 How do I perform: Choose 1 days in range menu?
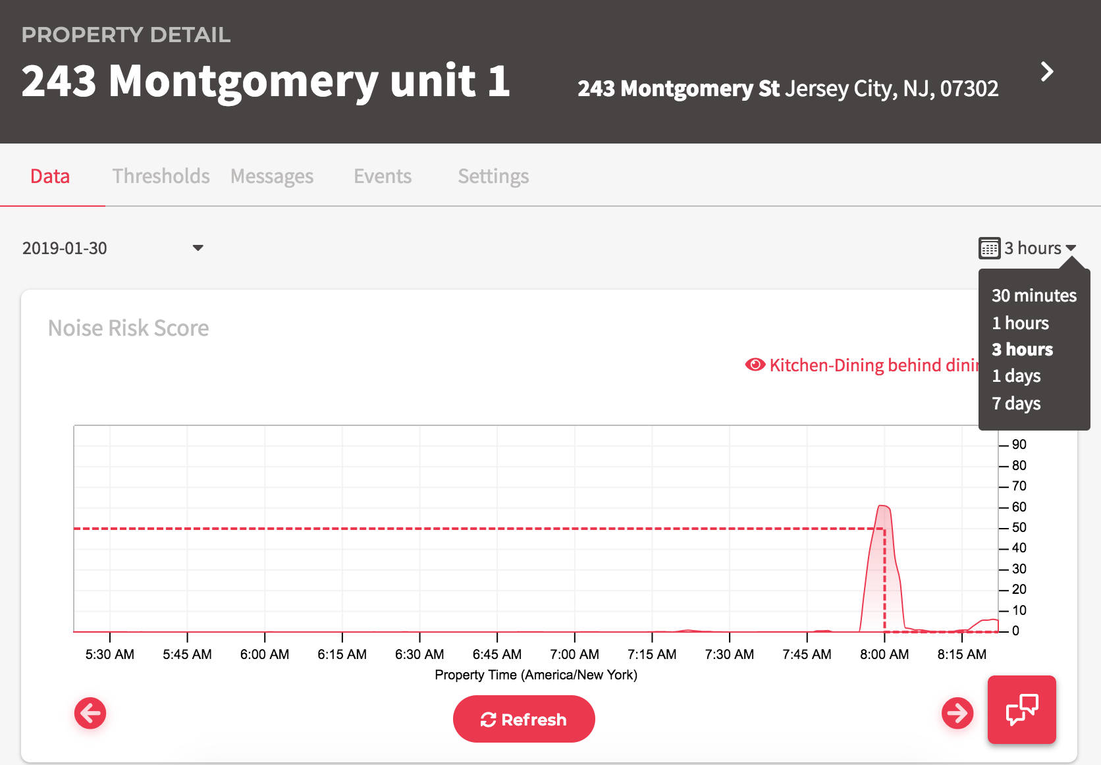tap(1016, 376)
